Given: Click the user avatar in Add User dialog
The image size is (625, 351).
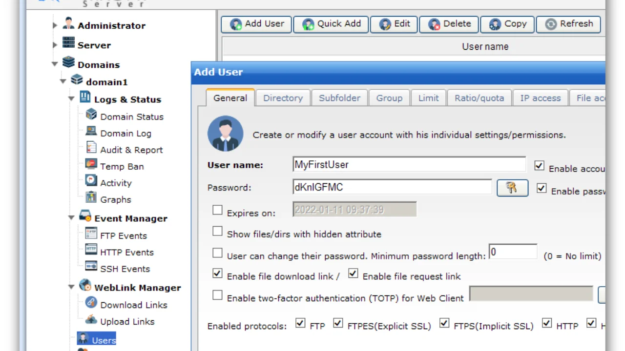Looking at the screenshot, I should pos(225,133).
